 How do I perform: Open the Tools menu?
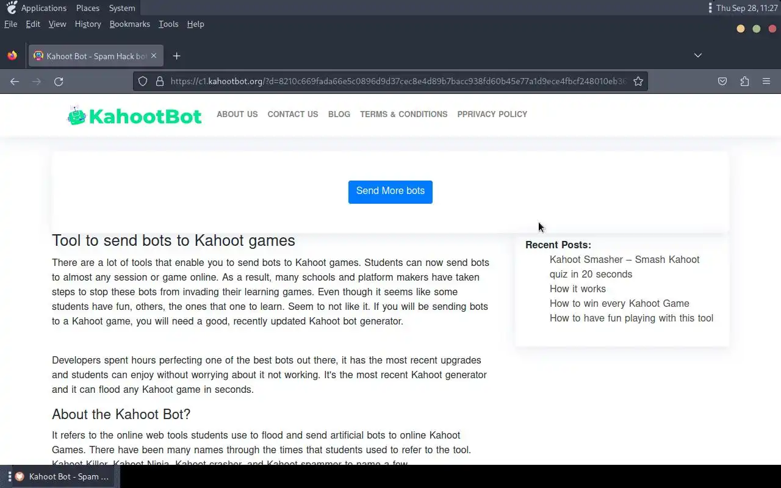click(168, 24)
